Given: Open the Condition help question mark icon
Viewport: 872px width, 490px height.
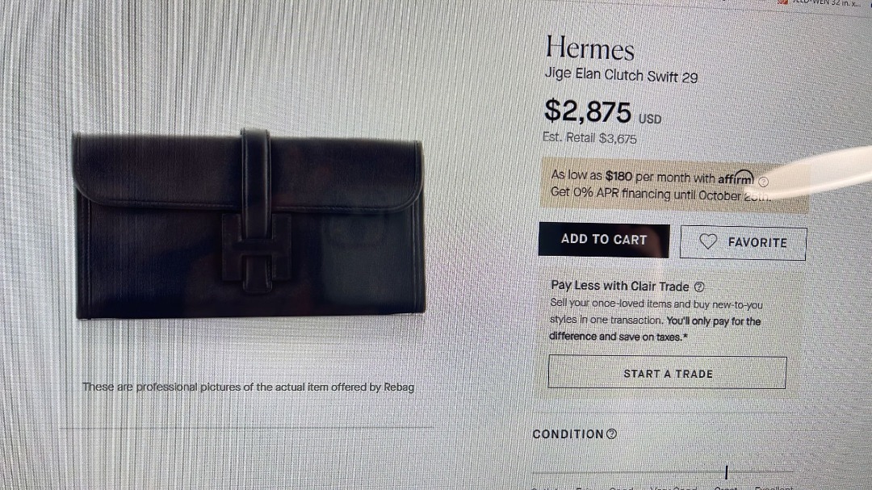Looking at the screenshot, I should 611,433.
